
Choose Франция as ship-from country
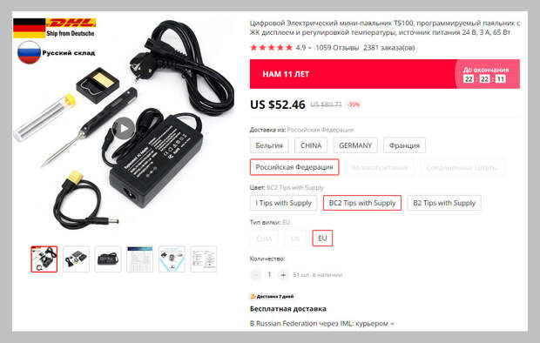click(404, 145)
